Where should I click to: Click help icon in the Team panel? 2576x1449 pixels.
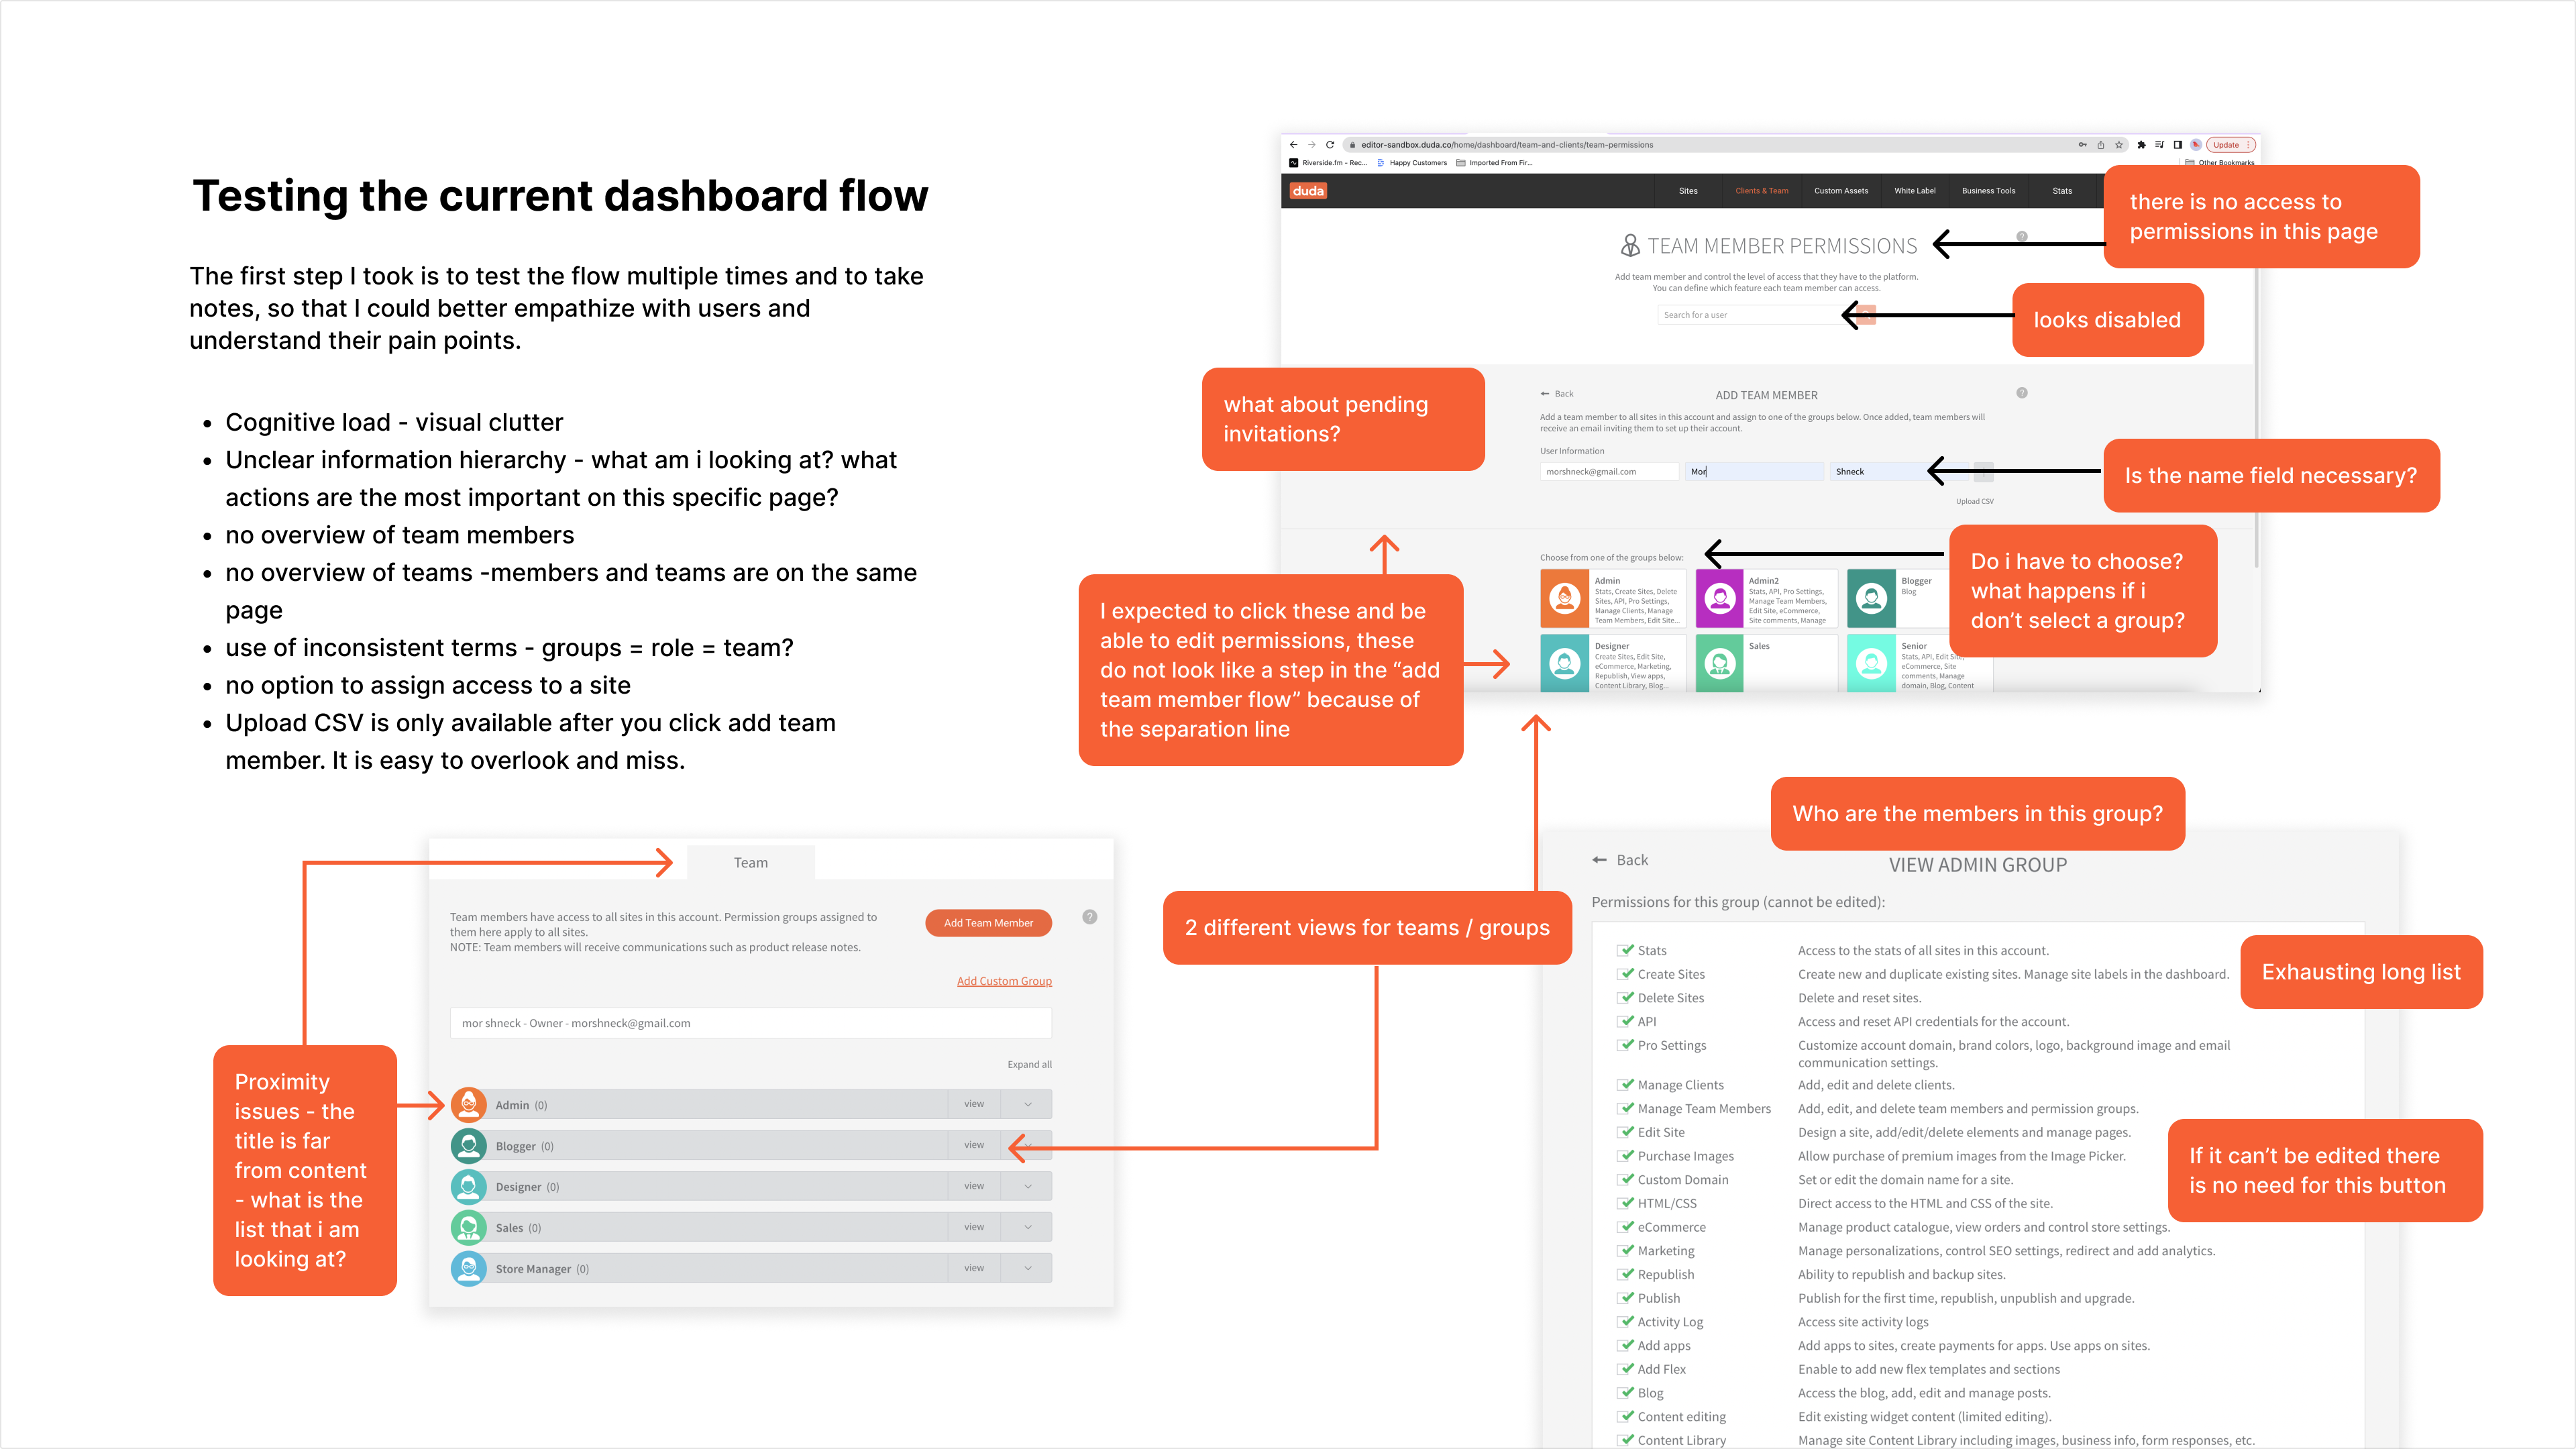pos(1090,917)
